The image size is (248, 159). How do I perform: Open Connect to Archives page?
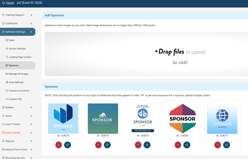point(19,91)
